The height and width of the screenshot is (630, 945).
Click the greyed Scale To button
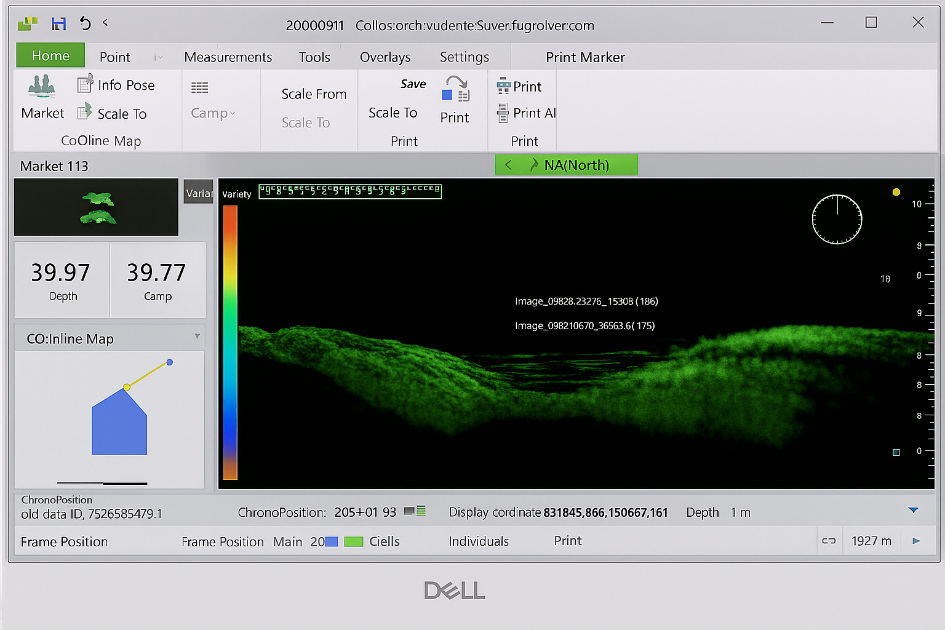[306, 122]
